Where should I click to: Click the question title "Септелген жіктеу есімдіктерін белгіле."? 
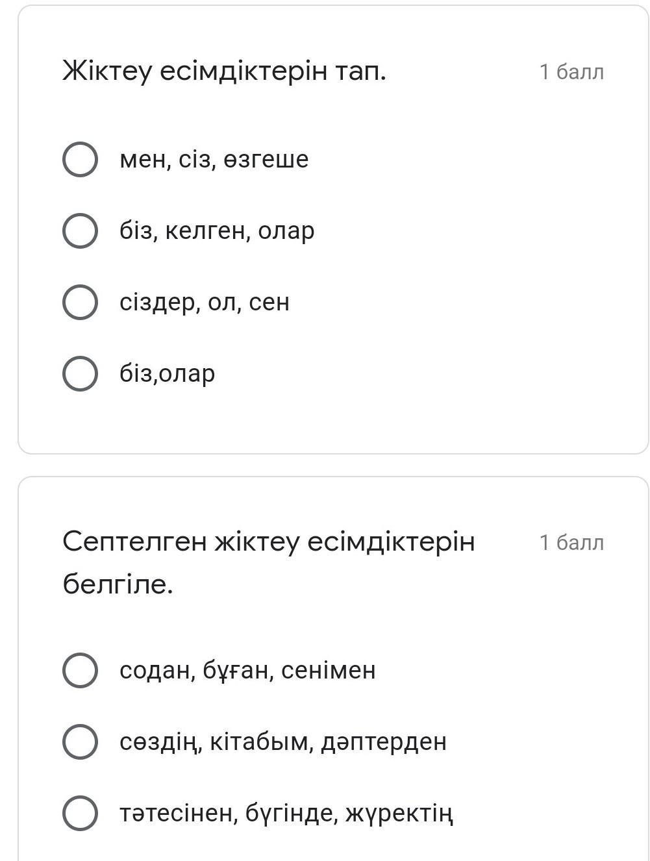(268, 562)
